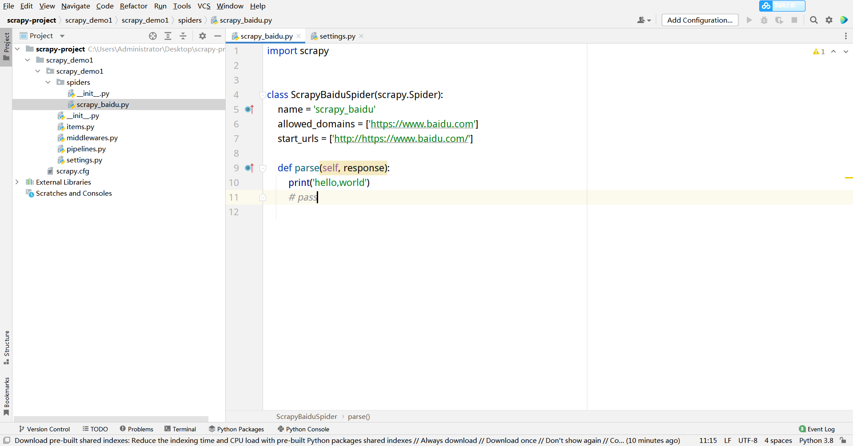
Task: Go to previous highlighted error arrow
Action: pos(833,51)
